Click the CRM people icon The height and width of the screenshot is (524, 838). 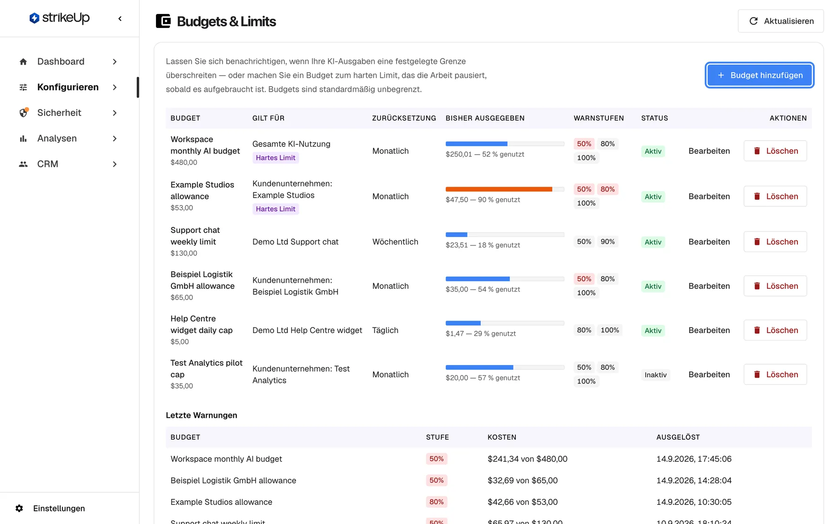23,164
